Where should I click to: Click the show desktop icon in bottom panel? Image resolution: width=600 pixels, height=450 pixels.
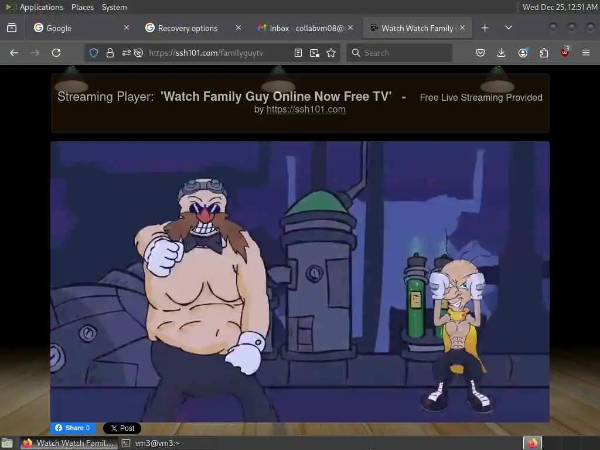click(7, 443)
